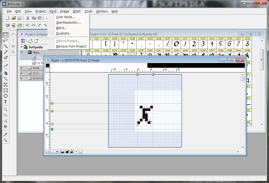Choose Duplicate from Font menu

pyautogui.click(x=63, y=33)
